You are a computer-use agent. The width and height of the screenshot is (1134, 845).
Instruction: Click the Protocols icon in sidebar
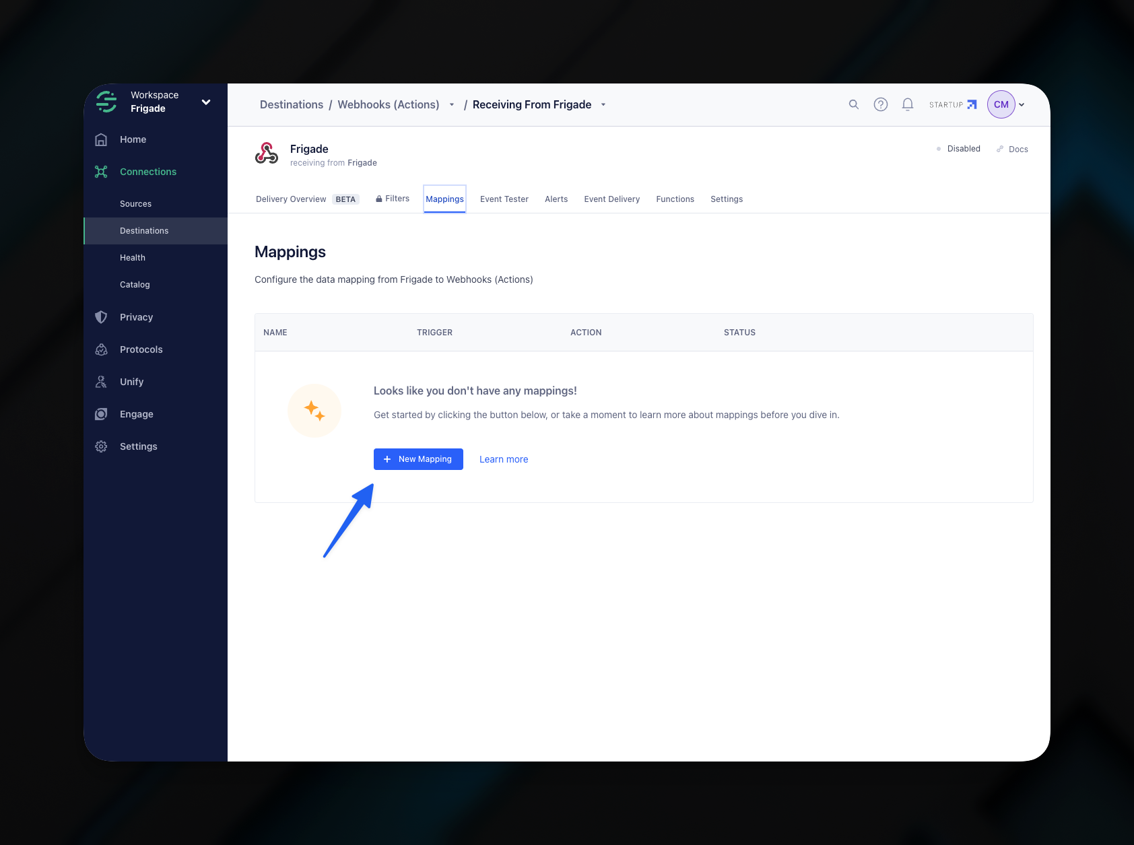[x=101, y=349]
